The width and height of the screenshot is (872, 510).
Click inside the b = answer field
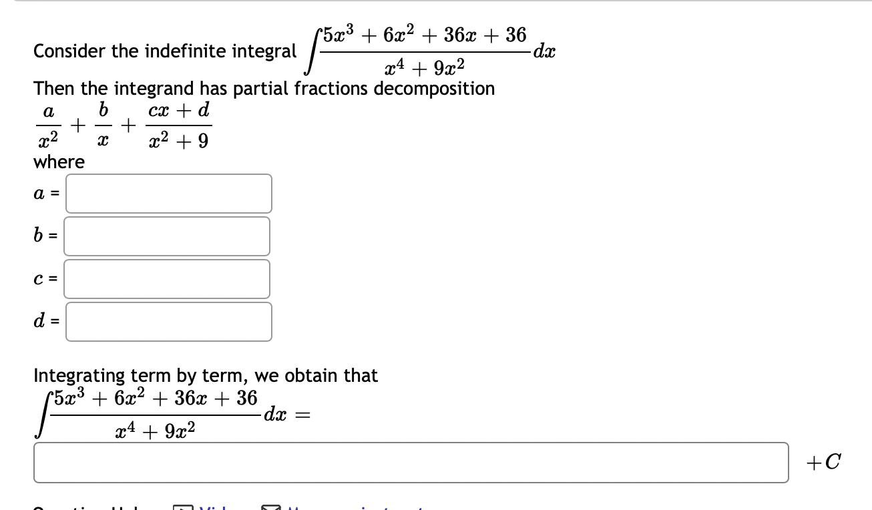click(167, 236)
